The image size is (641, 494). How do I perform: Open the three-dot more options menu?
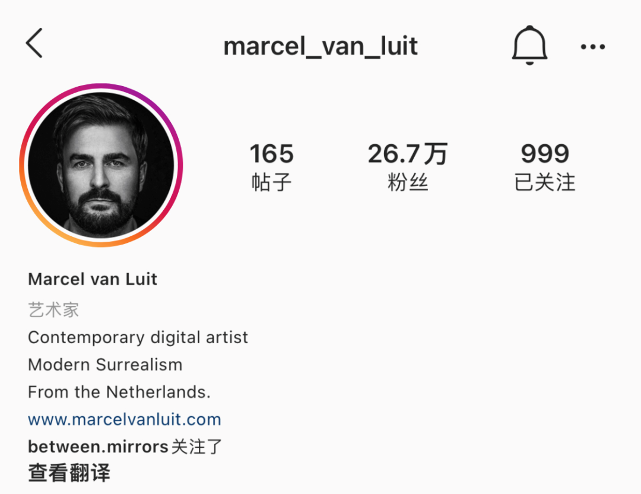(x=593, y=47)
